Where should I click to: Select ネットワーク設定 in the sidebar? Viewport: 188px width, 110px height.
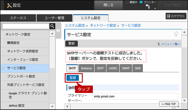click(25, 34)
